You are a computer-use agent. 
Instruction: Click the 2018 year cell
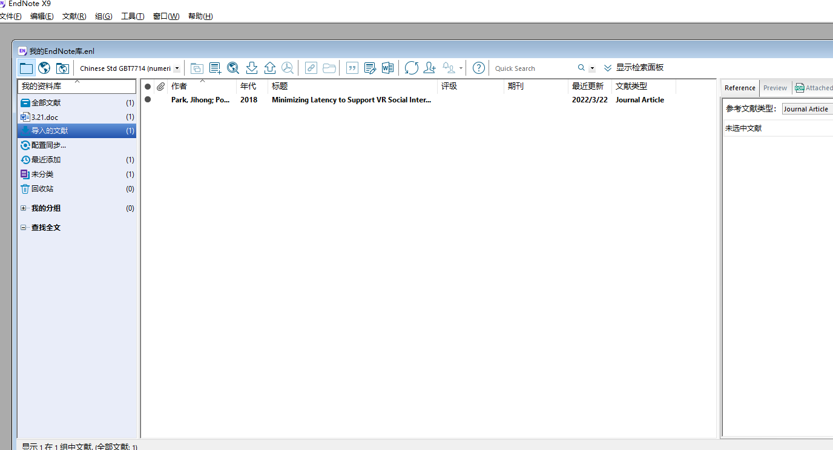tap(249, 100)
